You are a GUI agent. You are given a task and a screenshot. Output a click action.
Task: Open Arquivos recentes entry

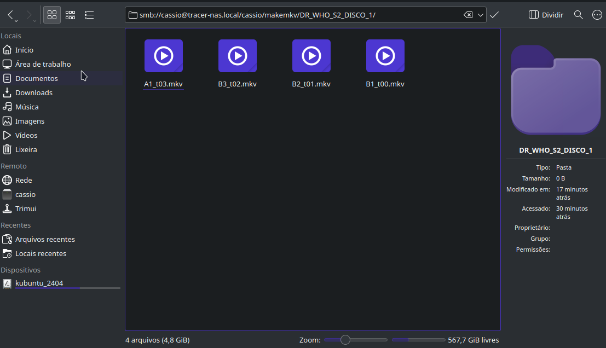pos(45,239)
